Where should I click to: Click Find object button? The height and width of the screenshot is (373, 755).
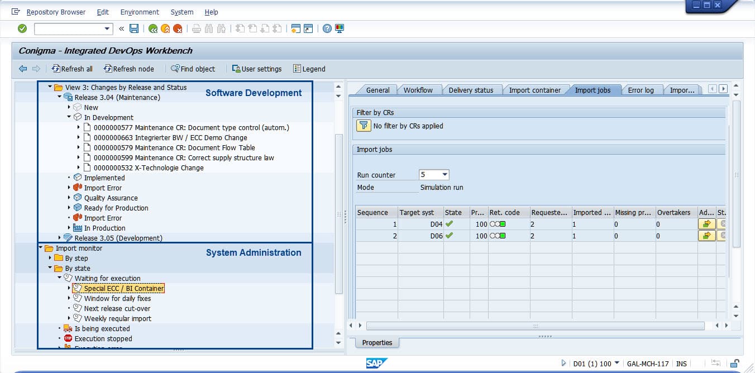[x=193, y=69]
